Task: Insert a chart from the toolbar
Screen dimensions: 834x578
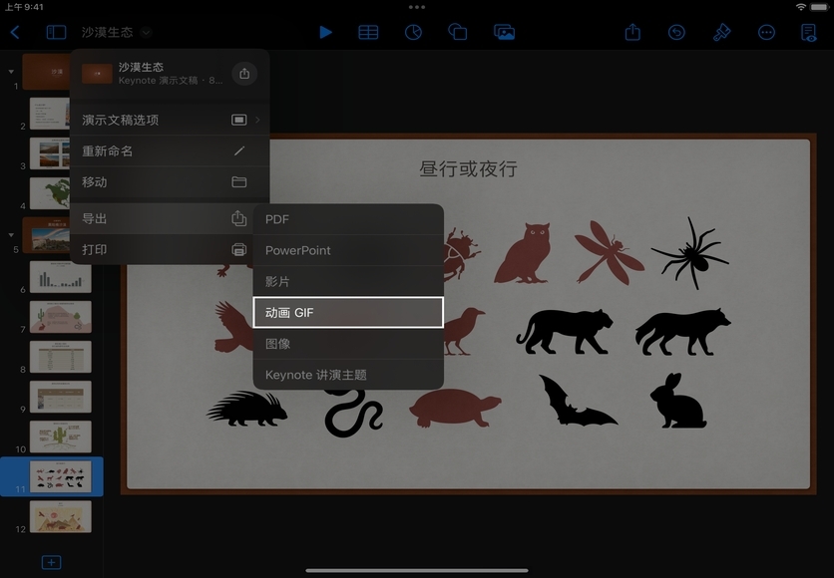Action: (413, 32)
